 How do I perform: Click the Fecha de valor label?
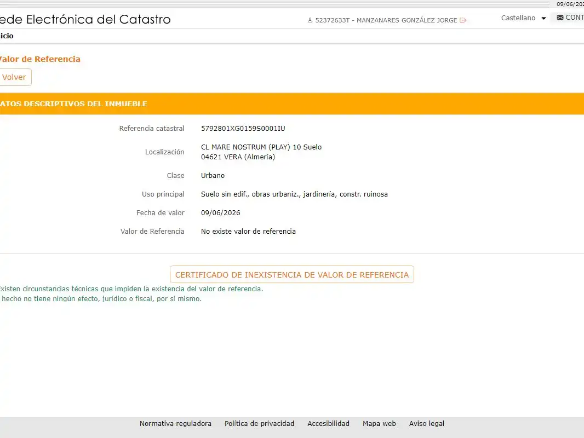click(160, 212)
